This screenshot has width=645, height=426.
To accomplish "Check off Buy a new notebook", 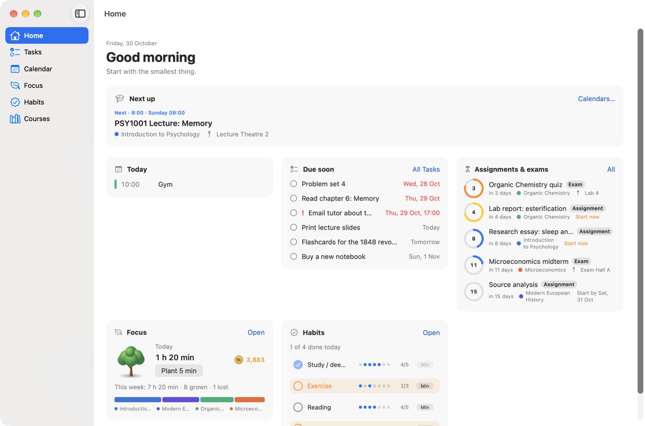I will (294, 257).
